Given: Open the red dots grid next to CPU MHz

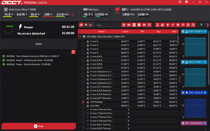Looking at the screenshot, I should coord(73,15).
